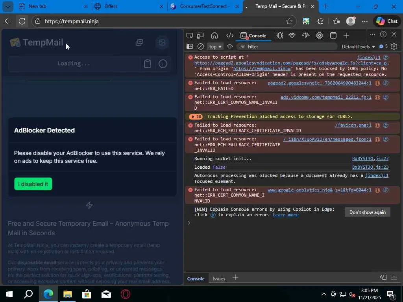403x302 pixels.
Task: Click the Loading... email address field
Action: coord(74,63)
